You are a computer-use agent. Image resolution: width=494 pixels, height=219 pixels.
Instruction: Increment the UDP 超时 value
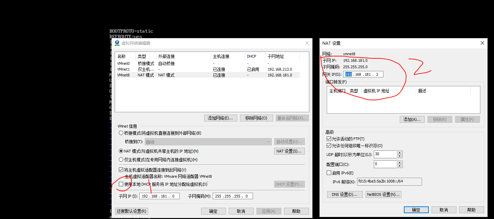400,152
